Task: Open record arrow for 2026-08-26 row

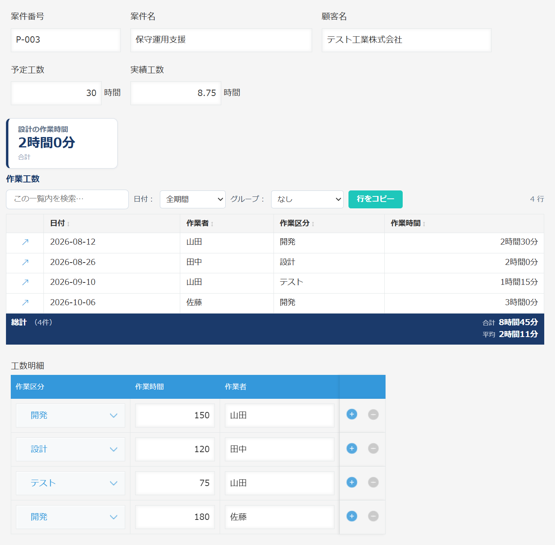Action: coord(25,263)
